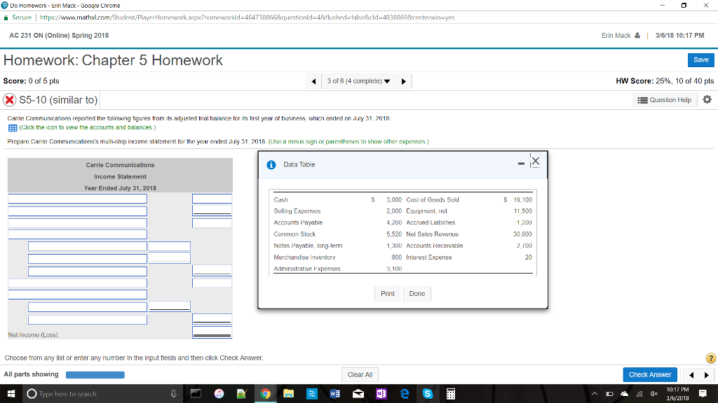Click the data table grid icon
This screenshot has width=718, height=403.
click(13, 127)
